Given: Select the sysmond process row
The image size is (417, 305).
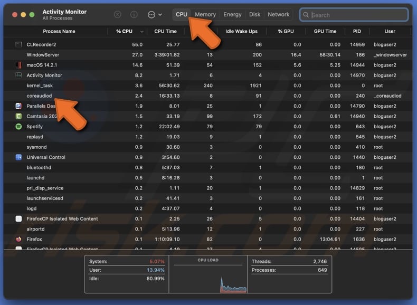Looking at the screenshot, I should coord(208,147).
